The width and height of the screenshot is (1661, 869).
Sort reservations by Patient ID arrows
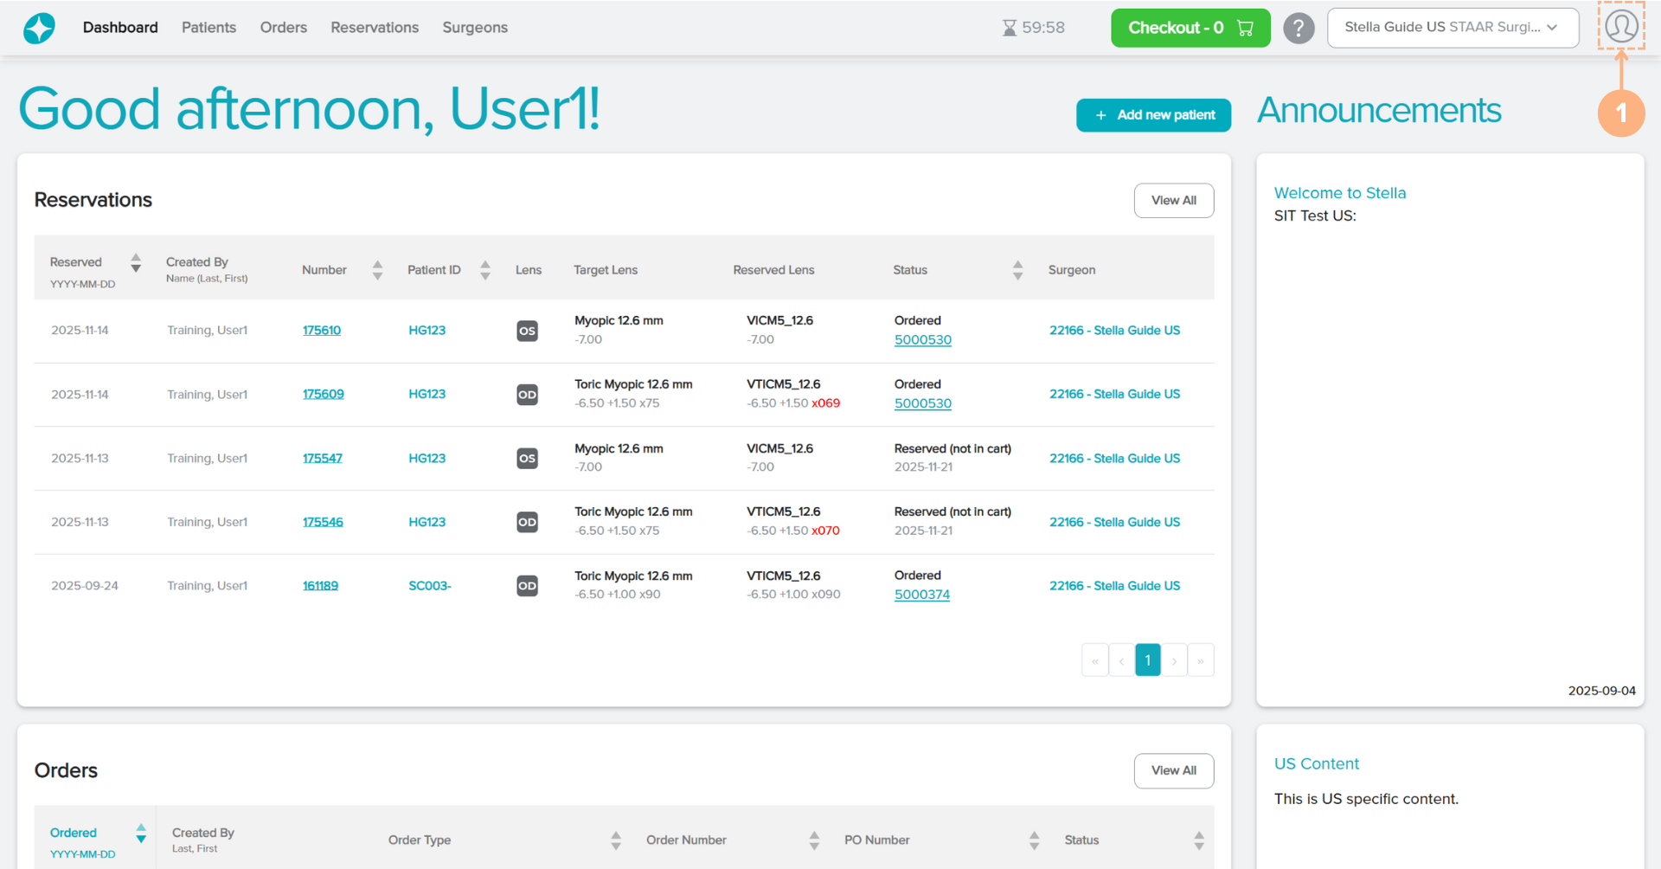pyautogui.click(x=485, y=270)
